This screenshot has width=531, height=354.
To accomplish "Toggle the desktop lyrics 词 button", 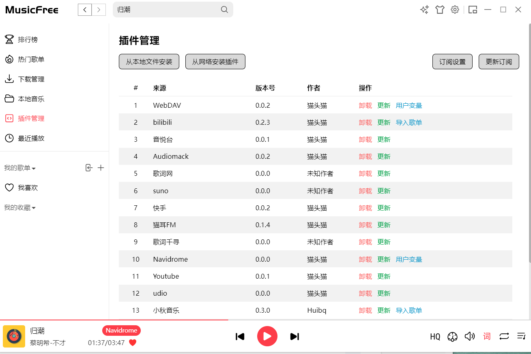I will coord(487,336).
